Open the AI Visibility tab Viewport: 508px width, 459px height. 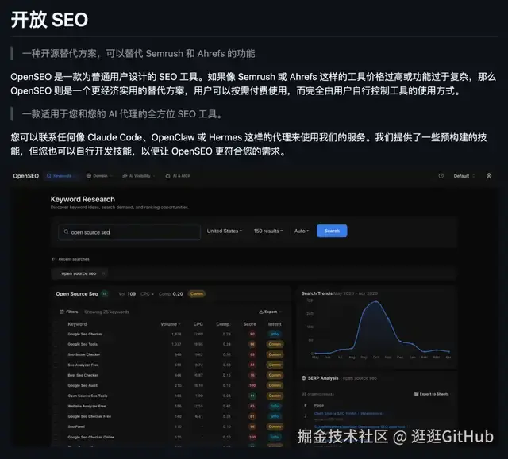[x=137, y=176]
